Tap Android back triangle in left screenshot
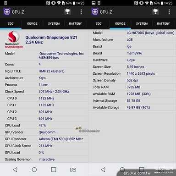This screenshot has height=176, width=176. (15, 170)
